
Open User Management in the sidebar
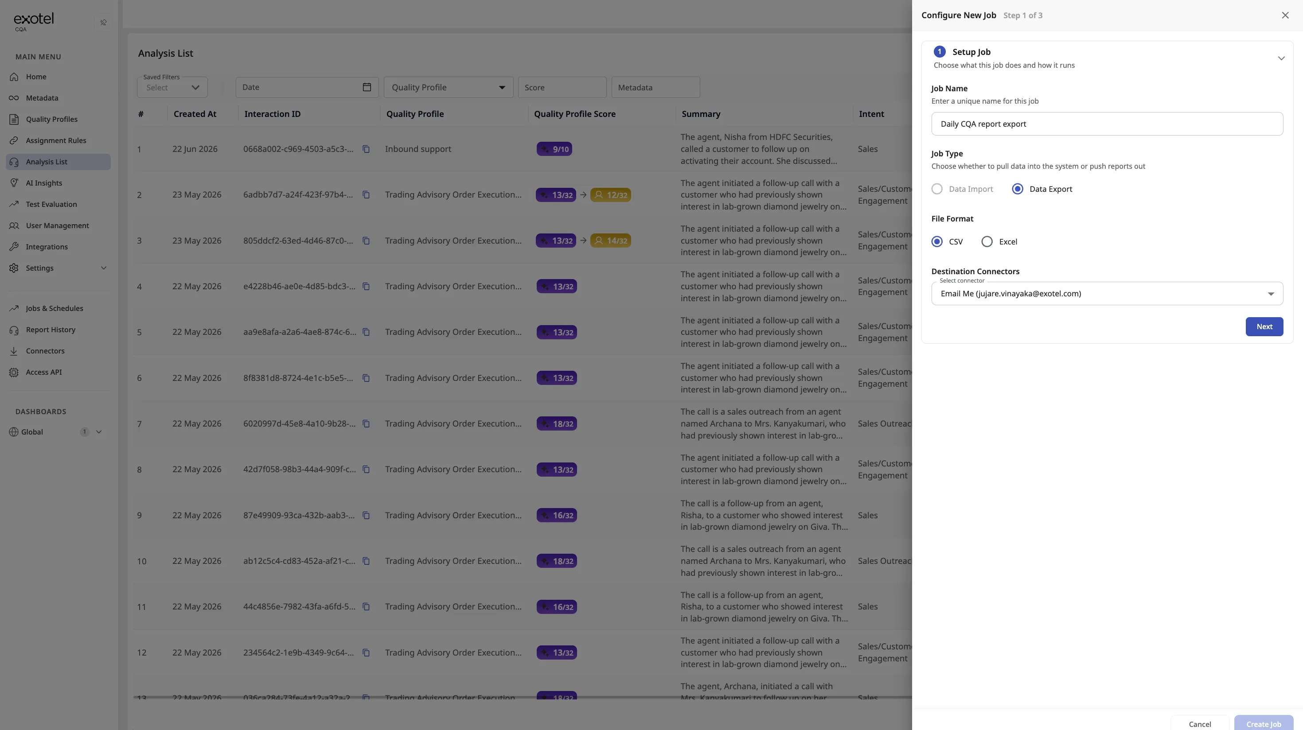[x=59, y=225]
